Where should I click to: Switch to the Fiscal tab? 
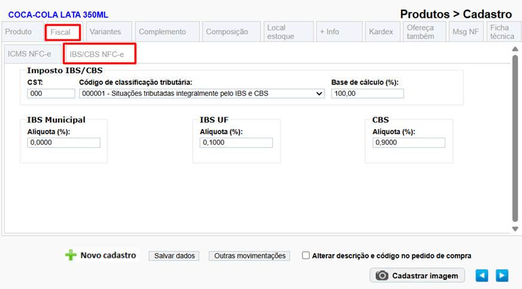[x=63, y=32]
